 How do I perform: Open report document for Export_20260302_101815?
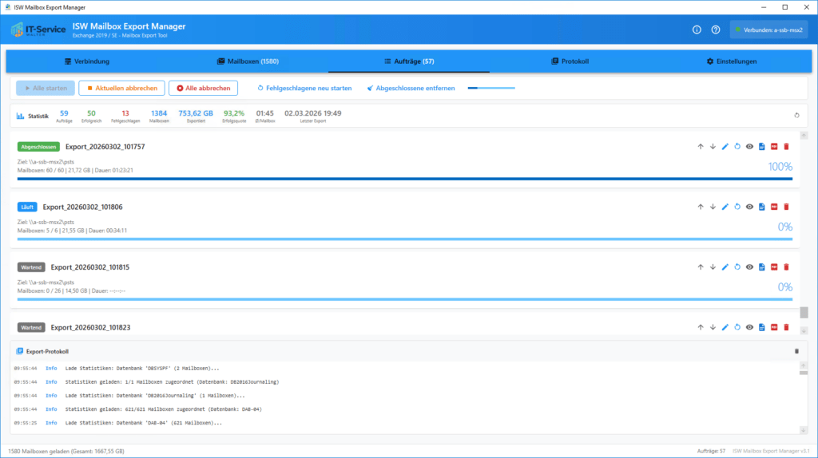pyautogui.click(x=761, y=267)
